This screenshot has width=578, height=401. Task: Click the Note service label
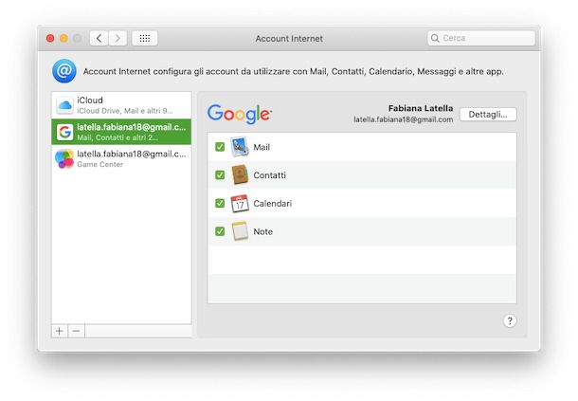[x=263, y=231]
